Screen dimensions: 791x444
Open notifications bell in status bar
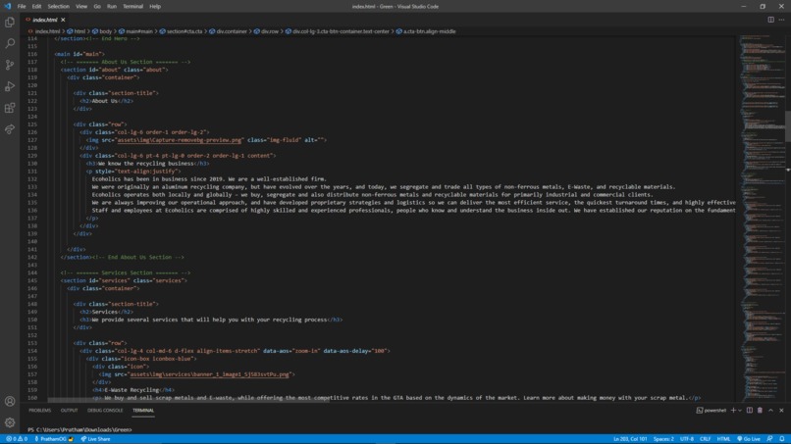point(782,439)
